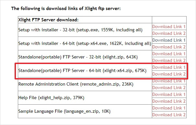Select the 'The following is download links' heading
This screenshot has height=125, width=196.
66,8
